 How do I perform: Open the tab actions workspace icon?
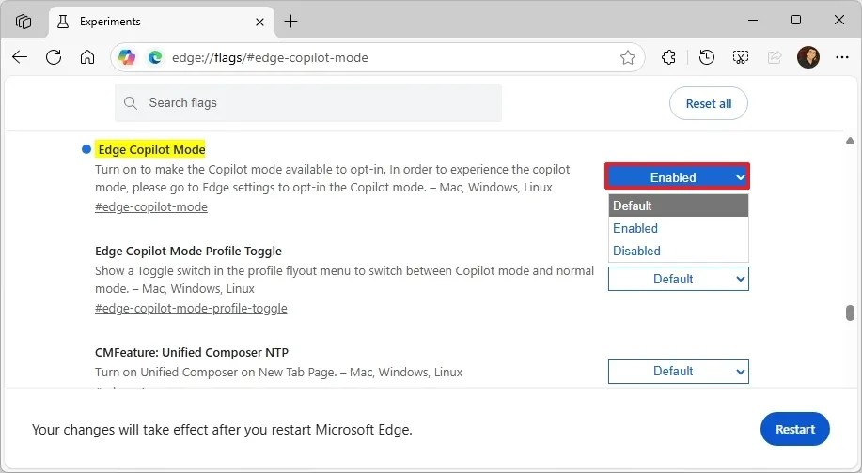point(24,21)
